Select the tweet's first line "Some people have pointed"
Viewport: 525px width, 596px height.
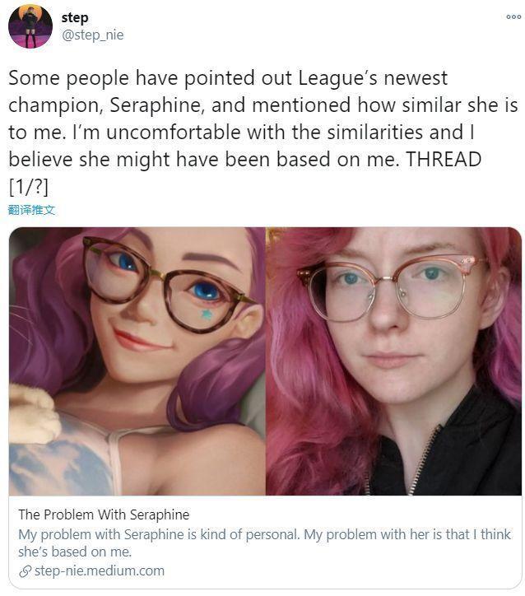132,79
